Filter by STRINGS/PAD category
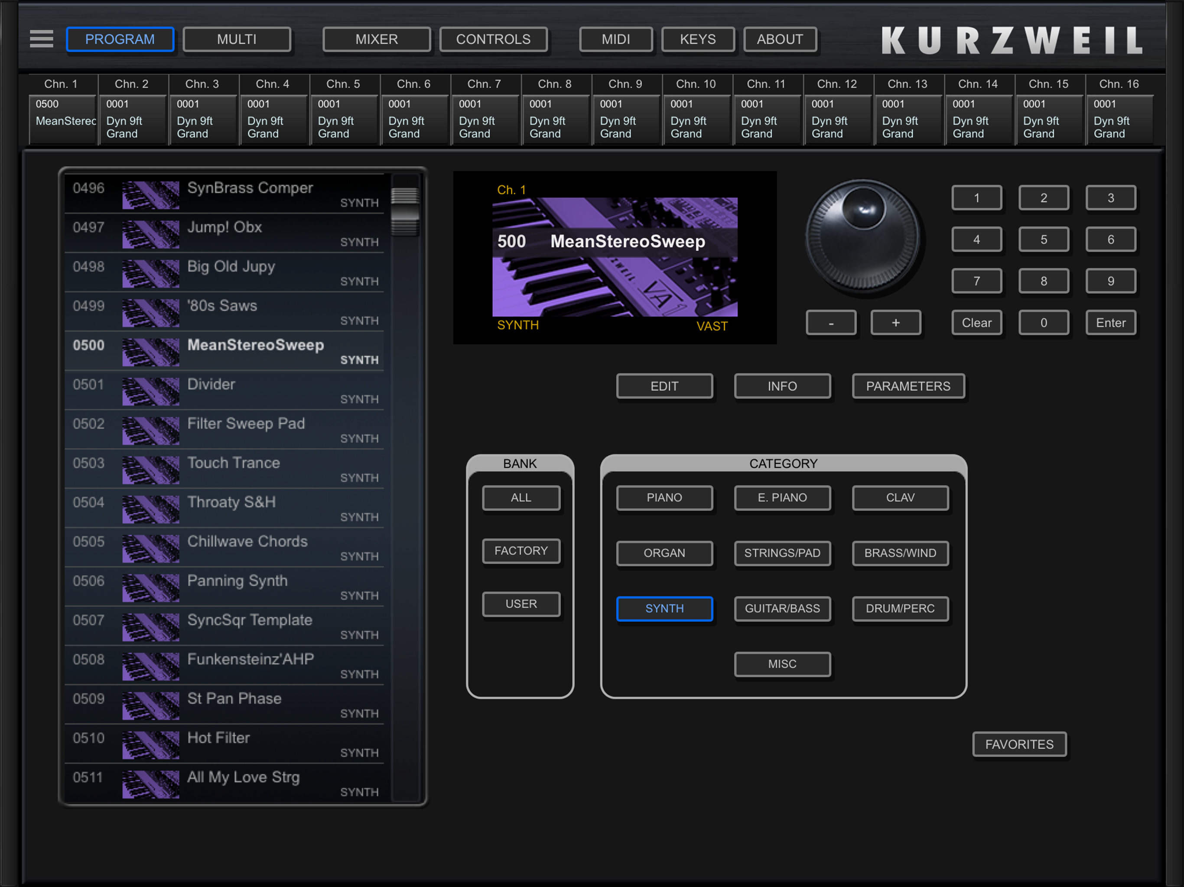Screen dimensions: 1184x887 [782, 553]
